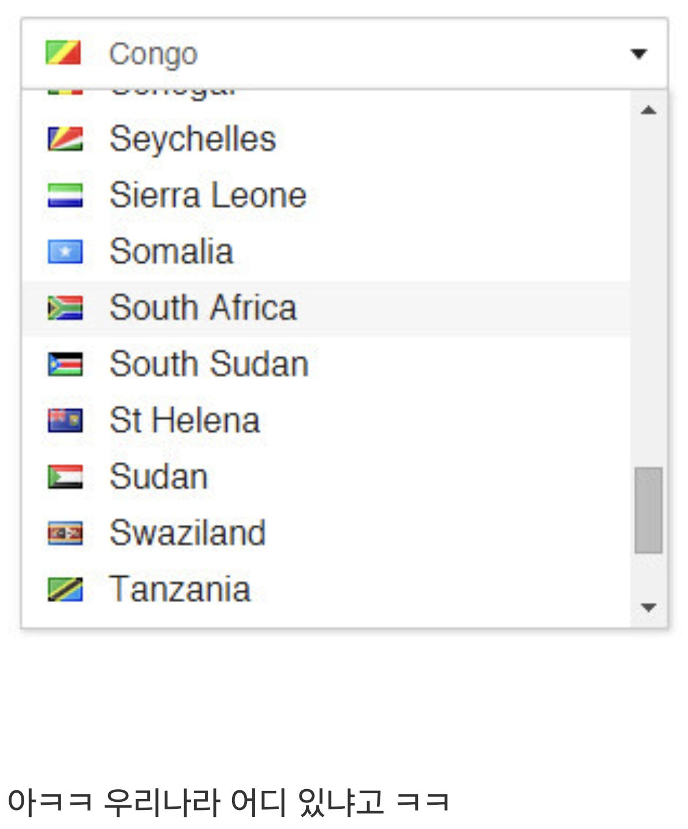This screenshot has height=829, width=688.
Task: Click the St Helena flag icon
Action: coord(65,420)
